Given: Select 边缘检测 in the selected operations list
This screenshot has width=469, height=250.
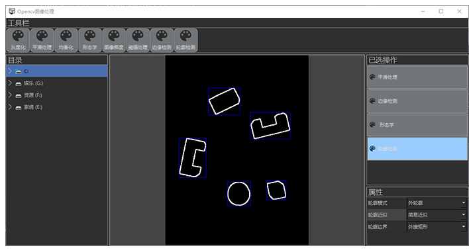Looking at the screenshot, I should click(x=417, y=101).
